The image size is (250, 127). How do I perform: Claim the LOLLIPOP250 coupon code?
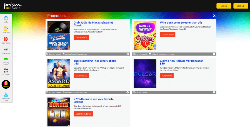pyautogui.click(x=167, y=35)
